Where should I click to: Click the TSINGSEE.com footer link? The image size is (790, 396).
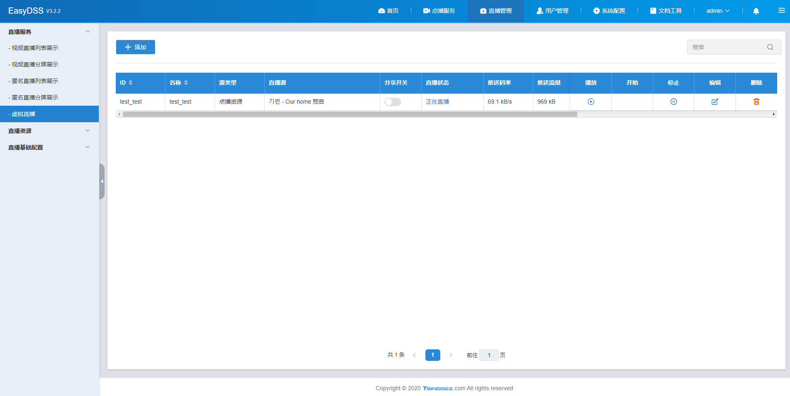(444, 388)
